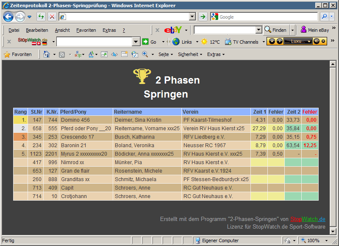Open the Favoriten menu in menu bar
The width and height of the screenshot is (339, 246).
[x=86, y=30]
